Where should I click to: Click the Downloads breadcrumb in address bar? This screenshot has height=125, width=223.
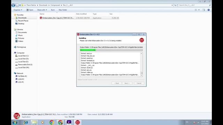pyautogui.click(x=43, y=5)
